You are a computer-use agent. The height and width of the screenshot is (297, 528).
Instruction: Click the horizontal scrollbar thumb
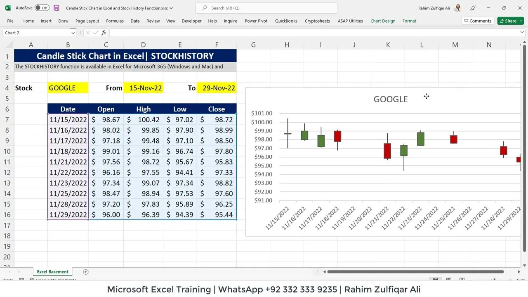coord(416,272)
